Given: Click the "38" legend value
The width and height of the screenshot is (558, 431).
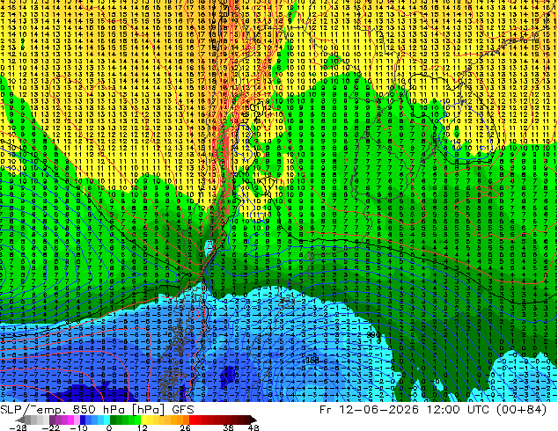Looking at the screenshot, I should (229, 427).
